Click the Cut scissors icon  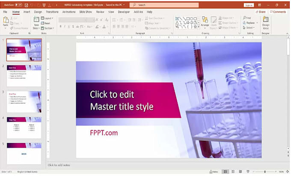(12, 18)
